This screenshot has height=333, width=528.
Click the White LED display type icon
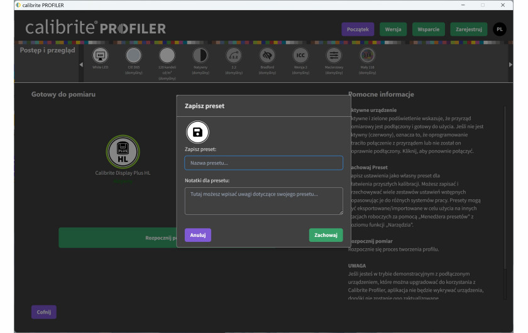pos(100,55)
